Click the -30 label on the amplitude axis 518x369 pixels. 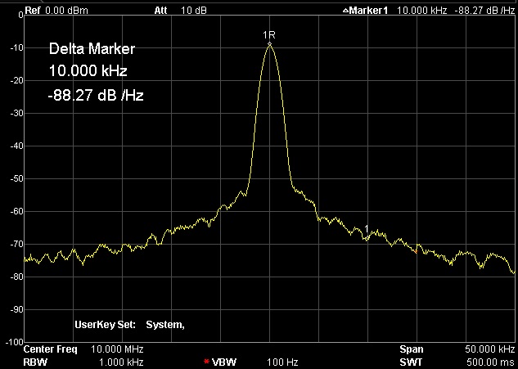pos(16,113)
